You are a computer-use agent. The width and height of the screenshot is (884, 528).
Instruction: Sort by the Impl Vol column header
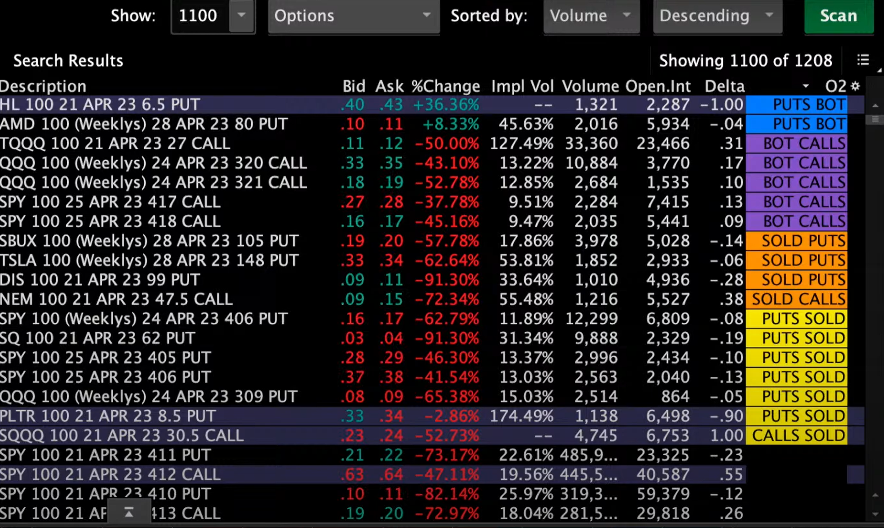(x=522, y=86)
